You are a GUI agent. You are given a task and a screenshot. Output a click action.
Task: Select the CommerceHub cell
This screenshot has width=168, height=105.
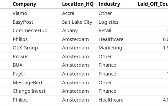click(x=30, y=30)
